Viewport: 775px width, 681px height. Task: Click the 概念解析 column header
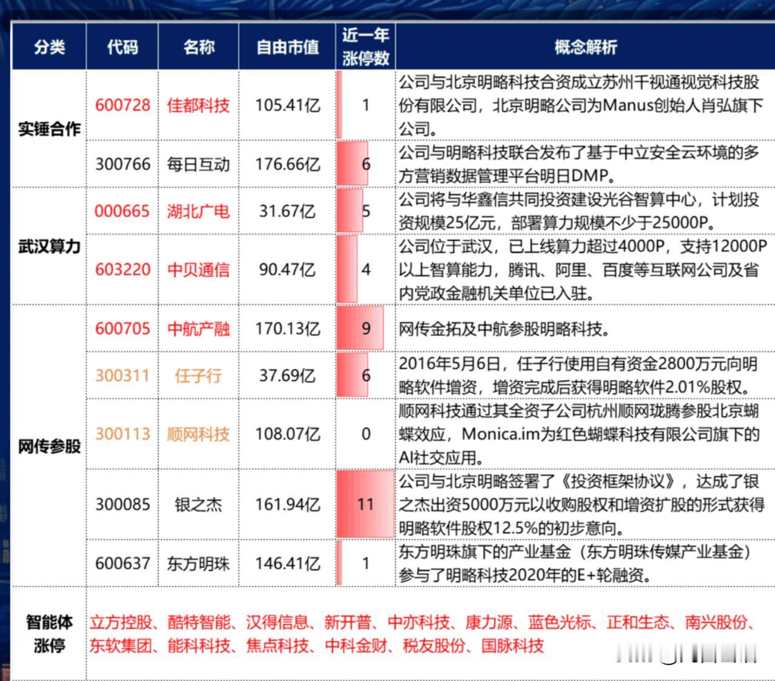coord(585,47)
